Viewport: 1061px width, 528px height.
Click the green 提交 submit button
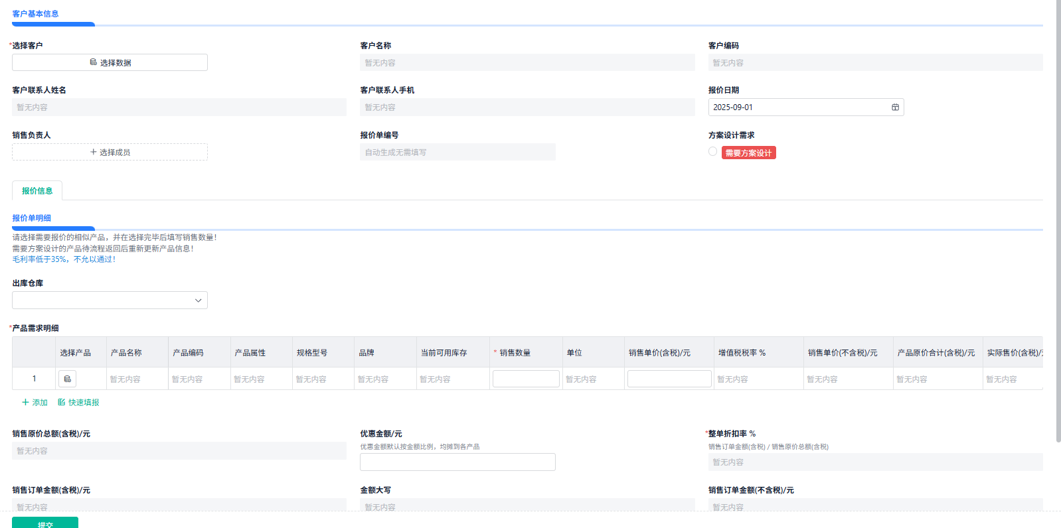click(45, 523)
